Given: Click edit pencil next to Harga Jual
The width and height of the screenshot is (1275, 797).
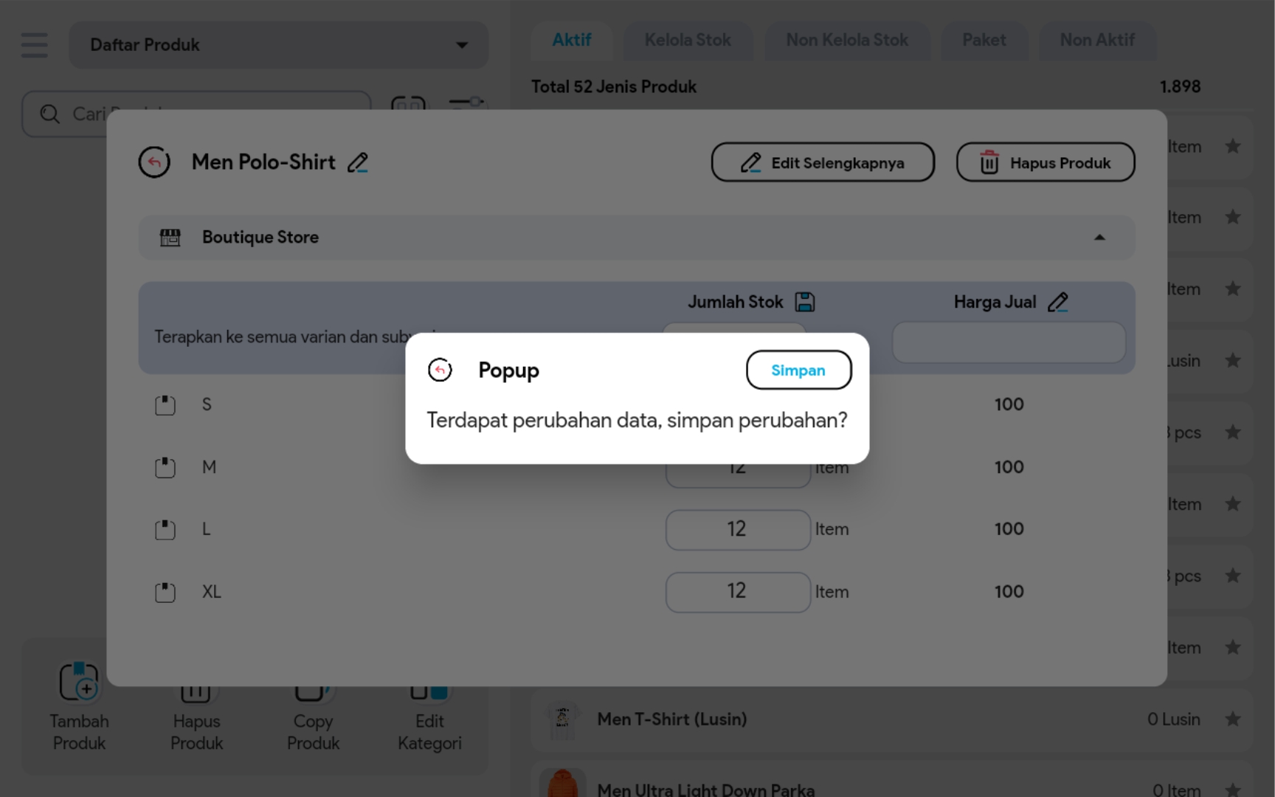Looking at the screenshot, I should click(1057, 302).
